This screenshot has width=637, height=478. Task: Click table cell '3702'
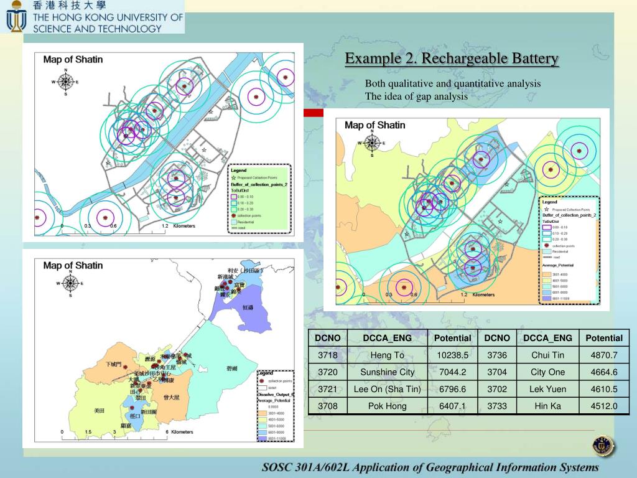click(x=497, y=390)
